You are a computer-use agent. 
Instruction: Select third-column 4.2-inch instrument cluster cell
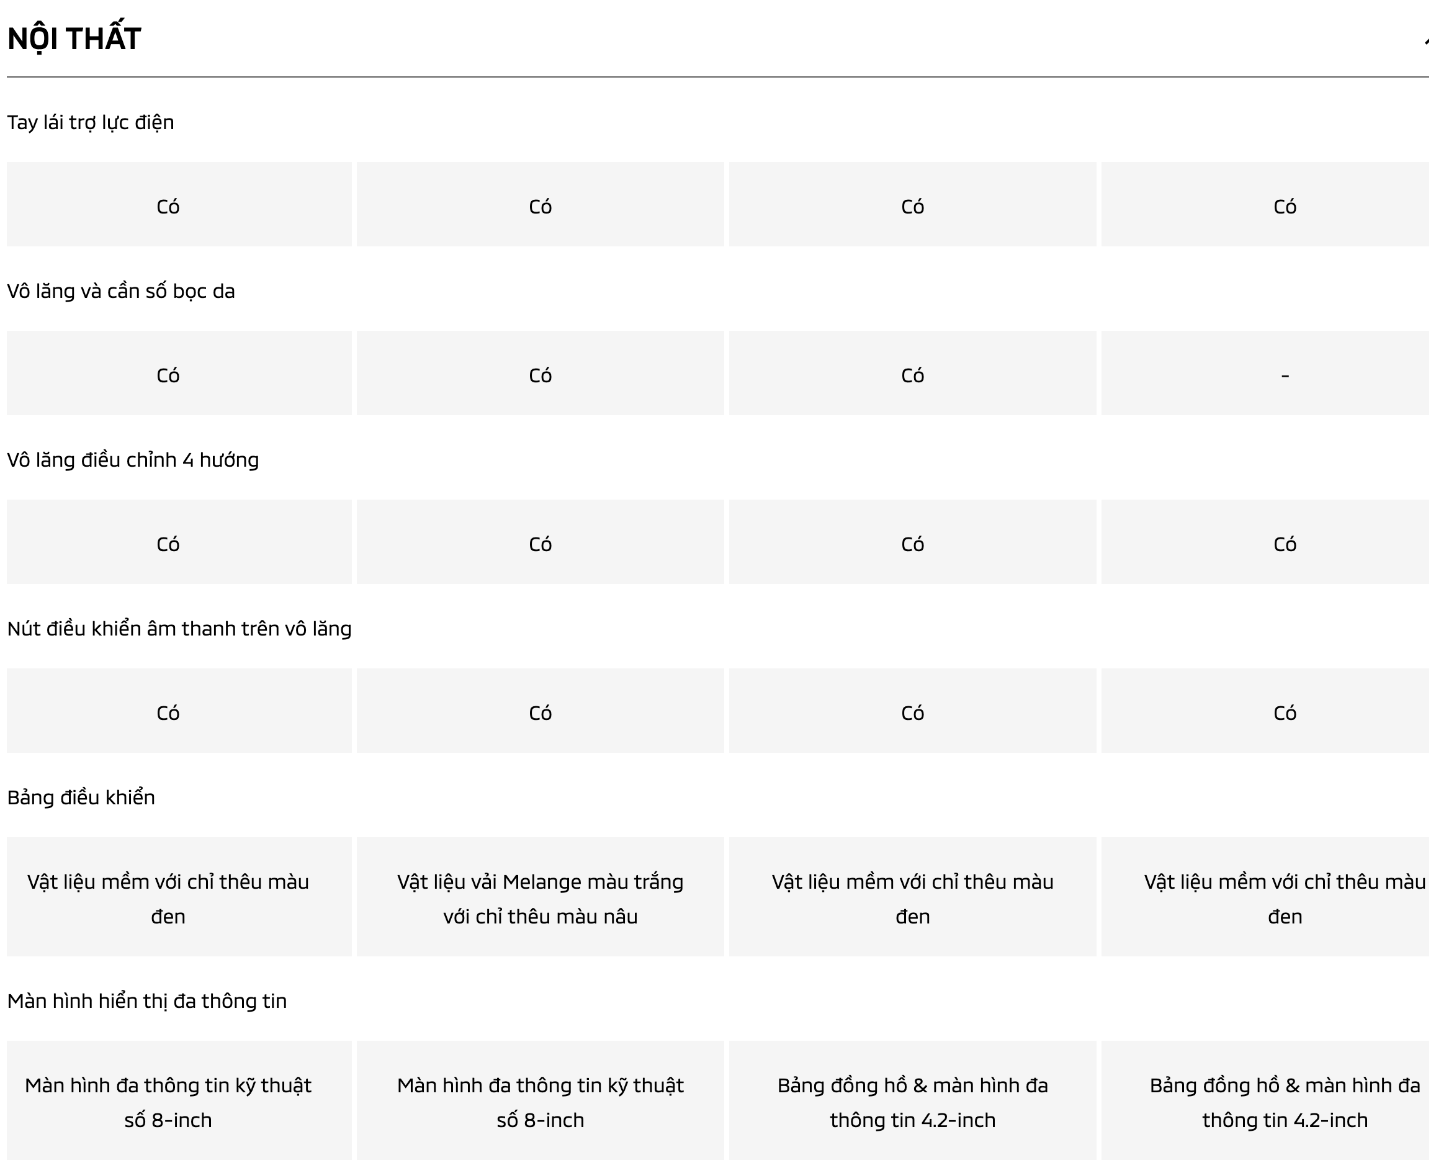coord(912,1102)
